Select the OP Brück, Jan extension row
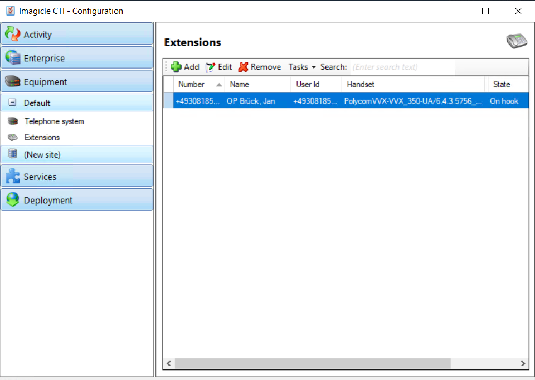 coord(251,101)
